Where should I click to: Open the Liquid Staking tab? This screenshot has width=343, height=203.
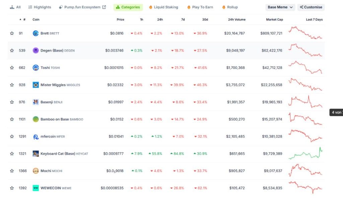163,7
